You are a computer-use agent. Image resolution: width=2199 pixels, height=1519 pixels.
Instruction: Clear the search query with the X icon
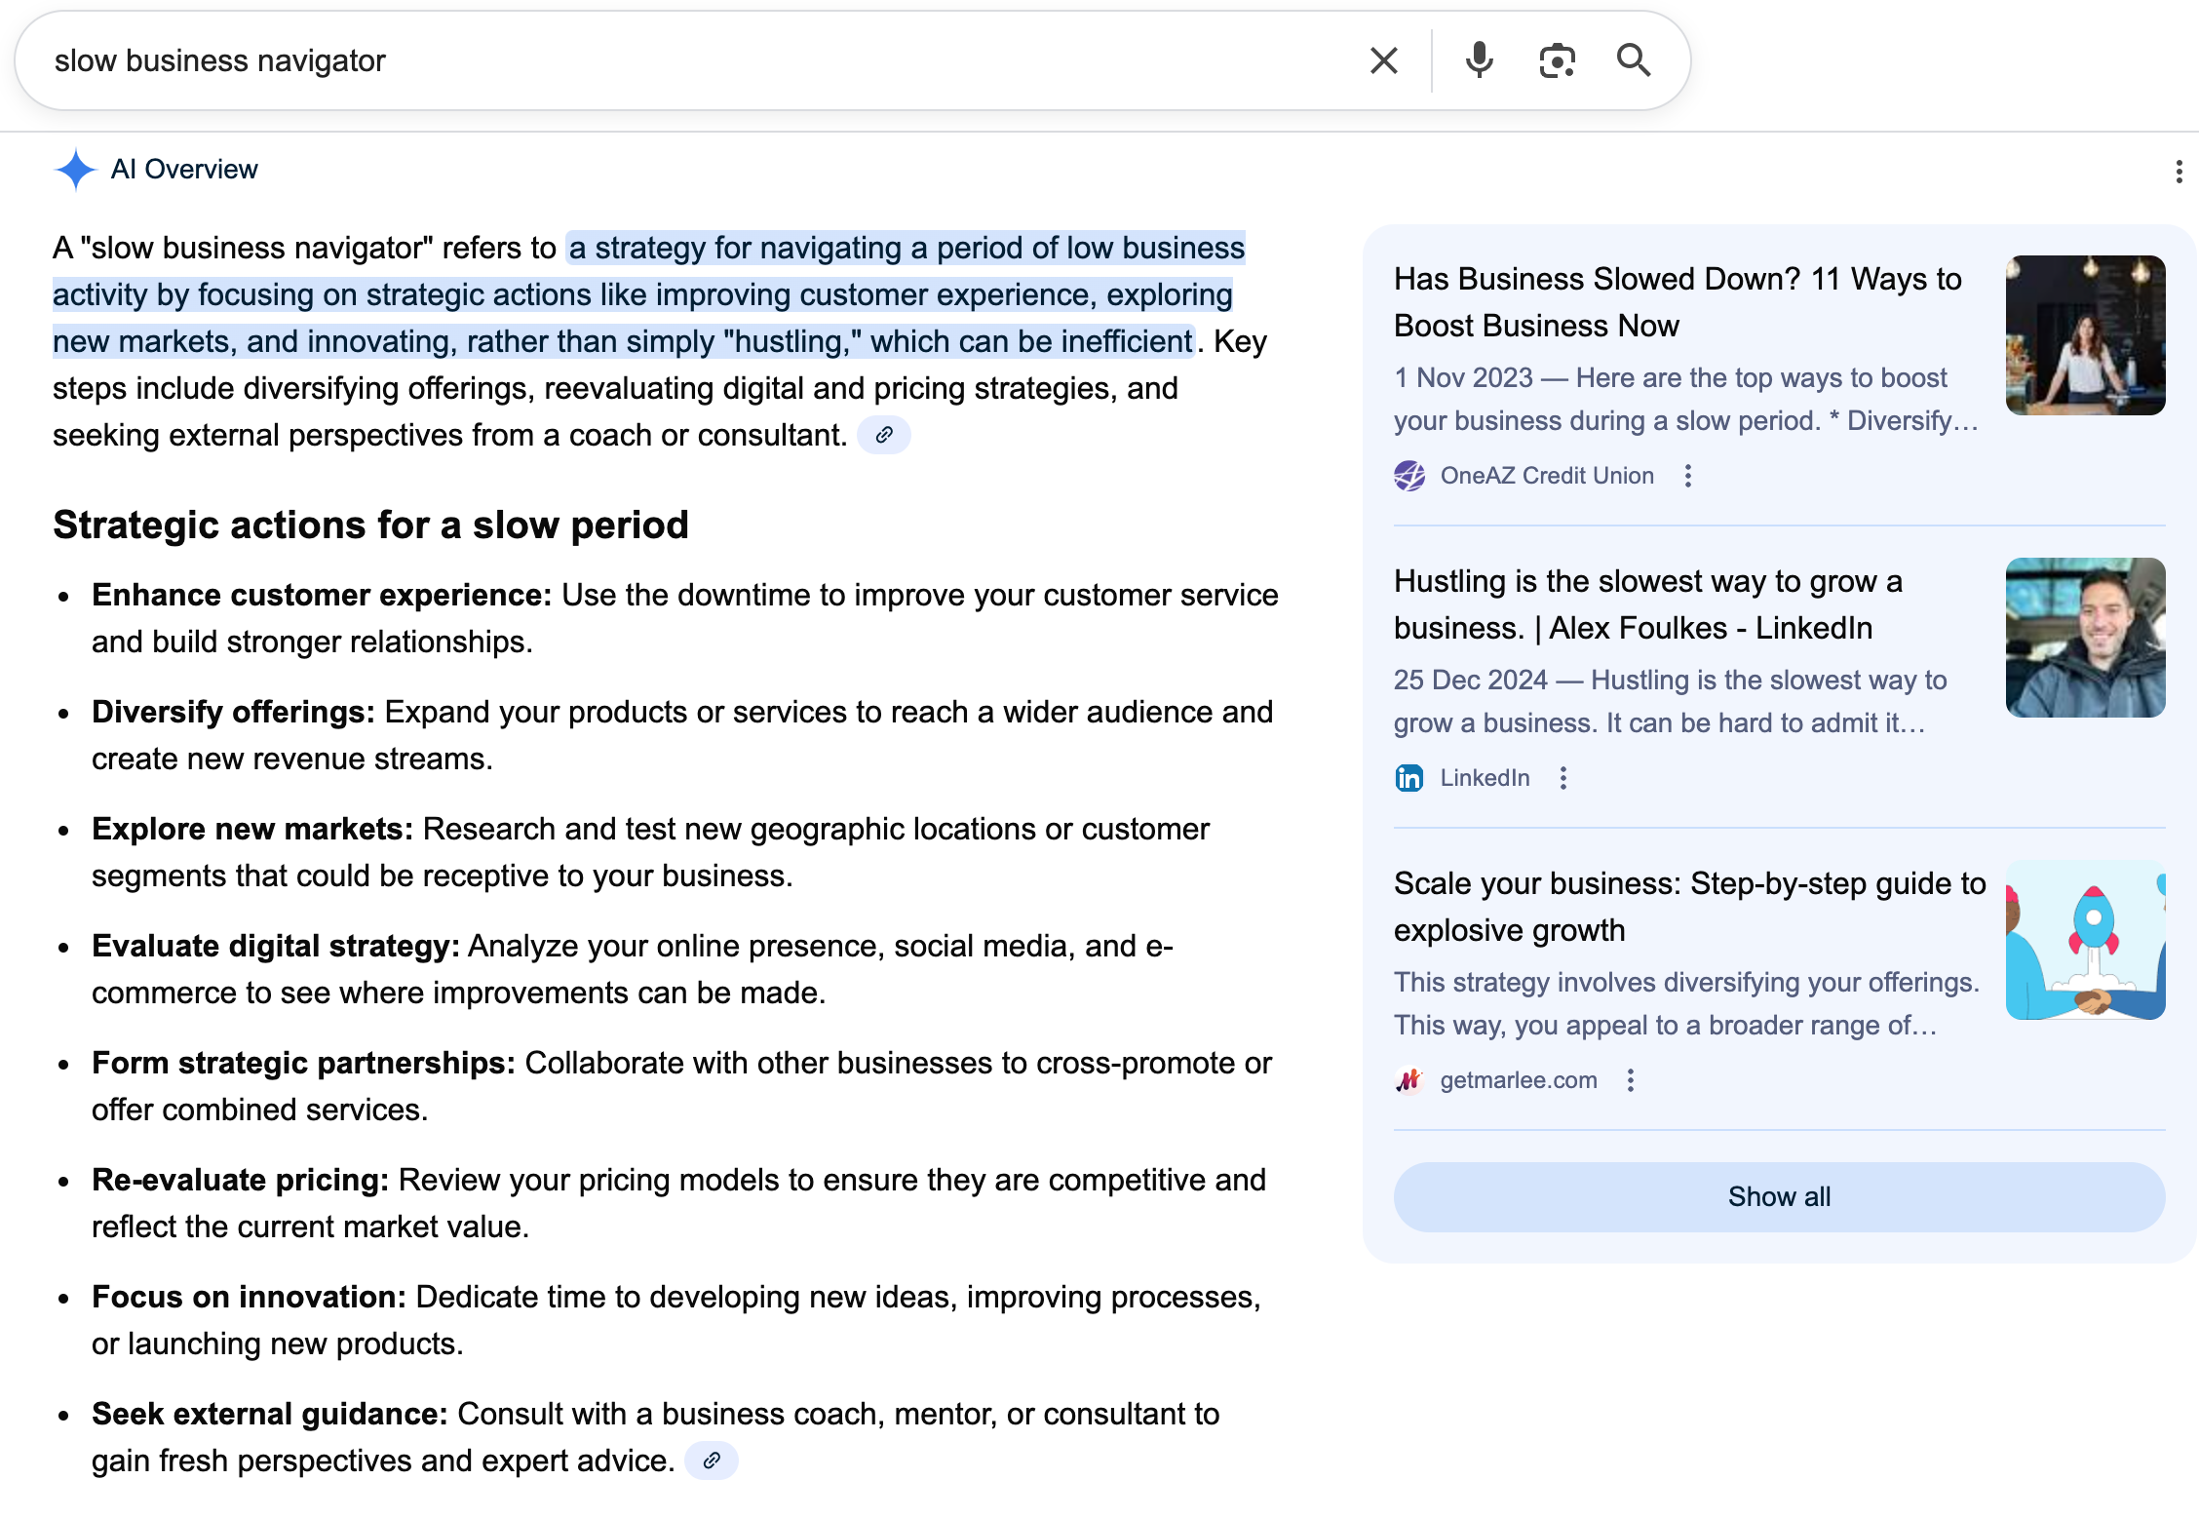point(1383,60)
